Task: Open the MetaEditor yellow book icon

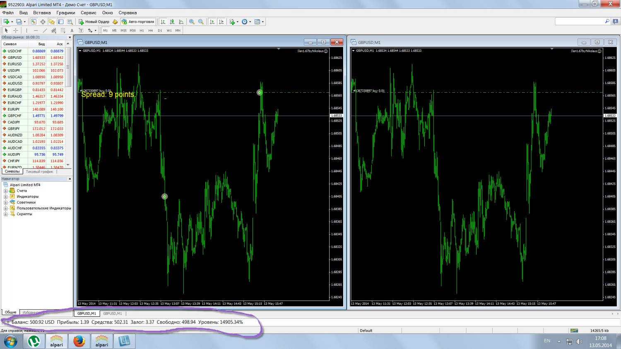Action: pos(115,22)
